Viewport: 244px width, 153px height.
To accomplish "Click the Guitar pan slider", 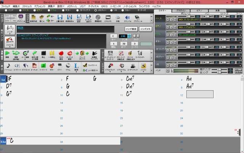I will (207, 39).
